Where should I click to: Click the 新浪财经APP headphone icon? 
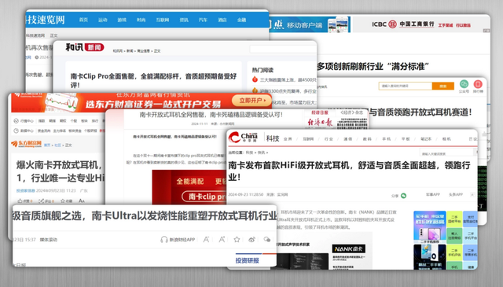(164, 240)
